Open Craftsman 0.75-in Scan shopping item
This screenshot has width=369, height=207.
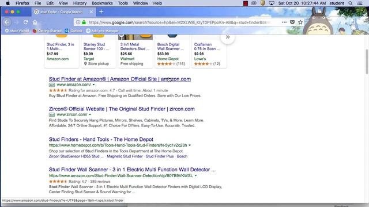pyautogui.click(x=207, y=47)
